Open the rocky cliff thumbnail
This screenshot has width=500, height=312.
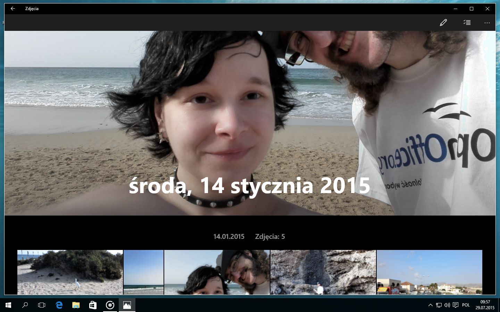[x=323, y=272]
